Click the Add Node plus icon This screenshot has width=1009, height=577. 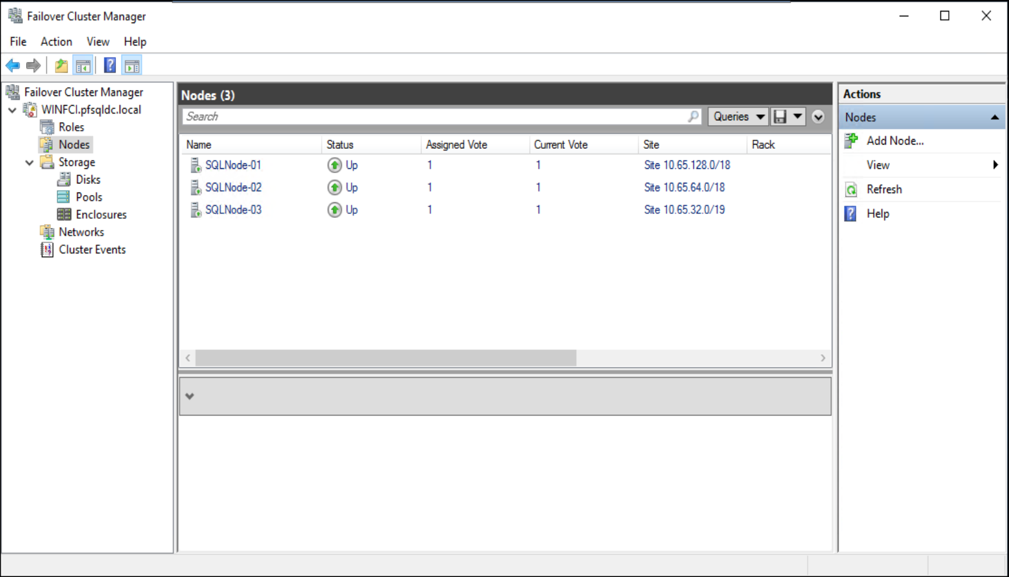tap(851, 141)
